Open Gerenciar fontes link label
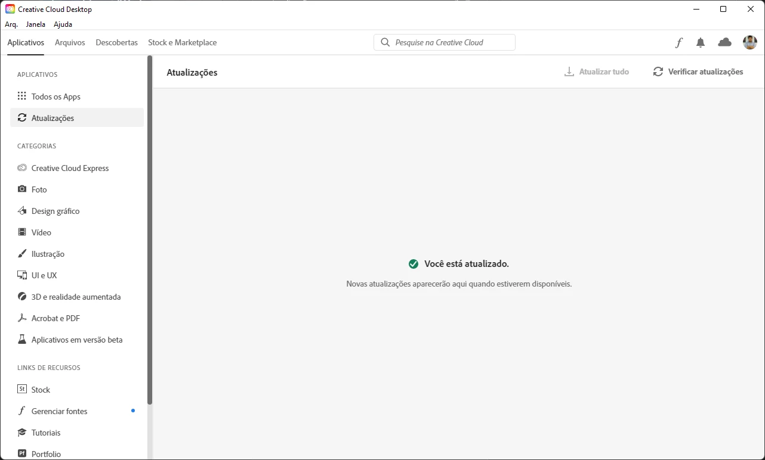 click(60, 411)
